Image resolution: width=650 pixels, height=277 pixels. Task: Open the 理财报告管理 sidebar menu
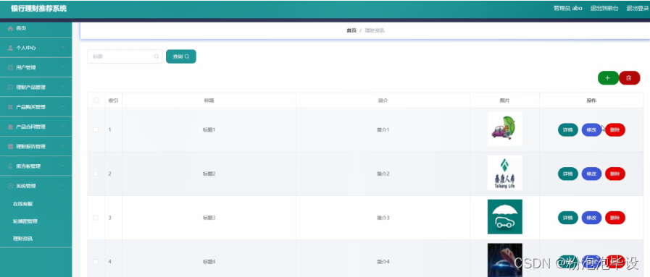pos(36,146)
